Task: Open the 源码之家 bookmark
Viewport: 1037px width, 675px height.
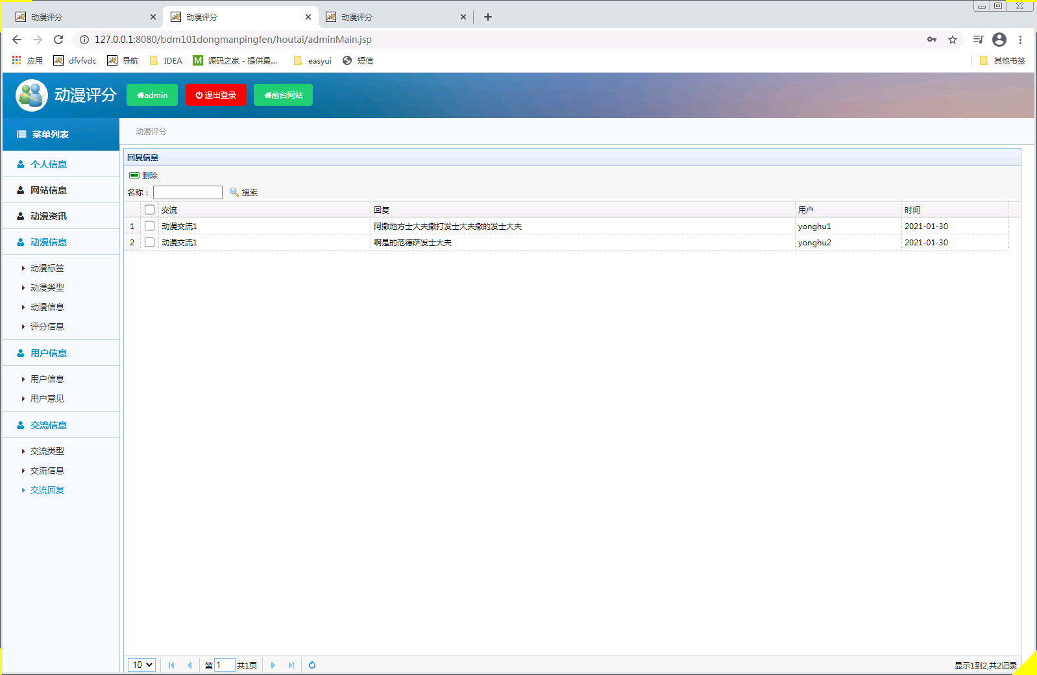Action: (x=235, y=60)
